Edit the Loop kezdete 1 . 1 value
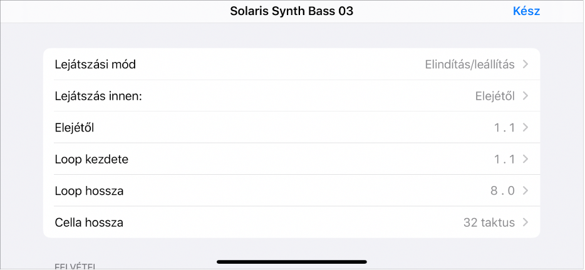Viewport: 585px width, 270px height. click(x=504, y=159)
